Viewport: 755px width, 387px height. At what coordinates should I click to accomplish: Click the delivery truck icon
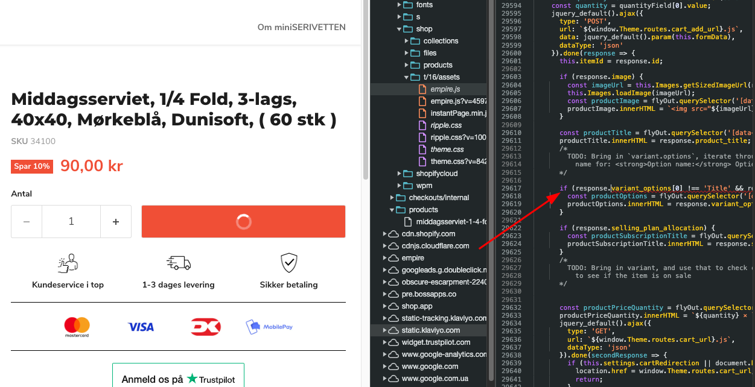coord(179,263)
